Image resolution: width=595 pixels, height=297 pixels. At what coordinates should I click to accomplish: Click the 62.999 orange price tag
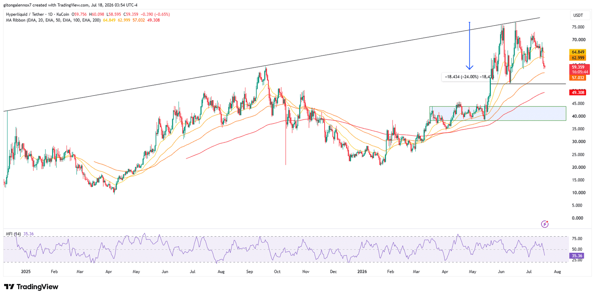pyautogui.click(x=578, y=58)
